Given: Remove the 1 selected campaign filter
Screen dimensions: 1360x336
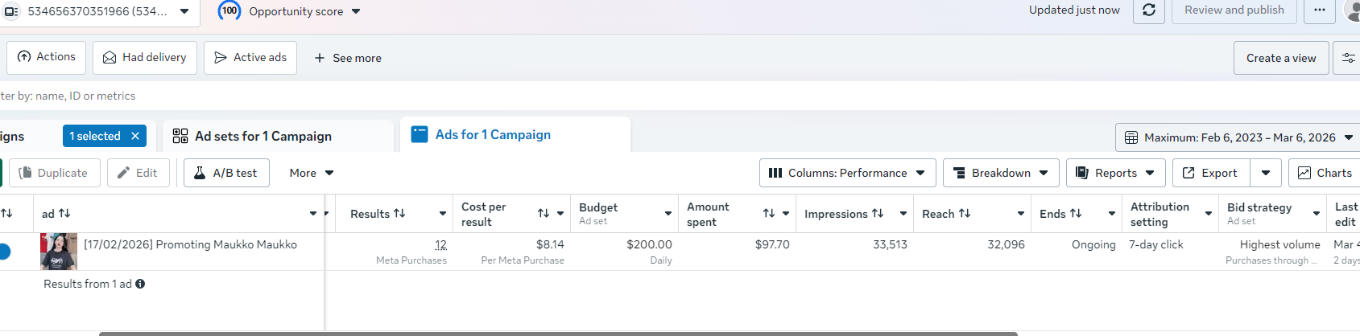Looking at the screenshot, I should tap(135, 136).
